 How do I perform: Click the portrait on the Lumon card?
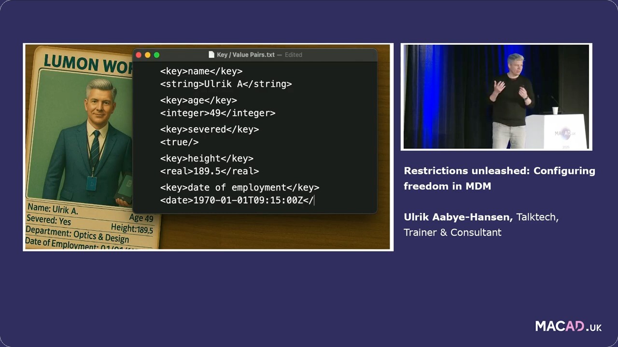[87, 137]
